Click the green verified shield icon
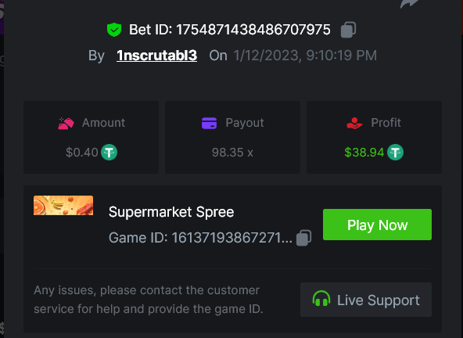Viewport: 463px width, 338px height. pyautogui.click(x=114, y=30)
